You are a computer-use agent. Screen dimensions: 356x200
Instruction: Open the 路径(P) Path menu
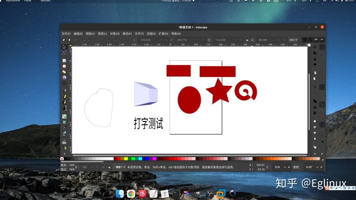pyautogui.click(x=127, y=34)
